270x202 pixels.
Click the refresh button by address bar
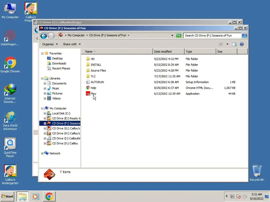pos(179,36)
